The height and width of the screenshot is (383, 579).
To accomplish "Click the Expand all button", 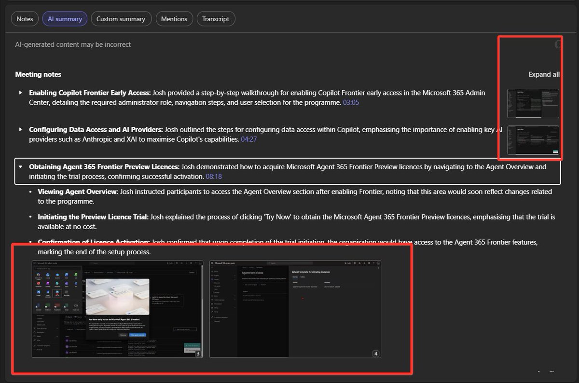I will 544,74.
